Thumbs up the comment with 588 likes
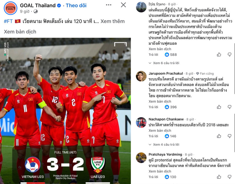The width and height of the screenshot is (235, 184). click(x=219, y=54)
